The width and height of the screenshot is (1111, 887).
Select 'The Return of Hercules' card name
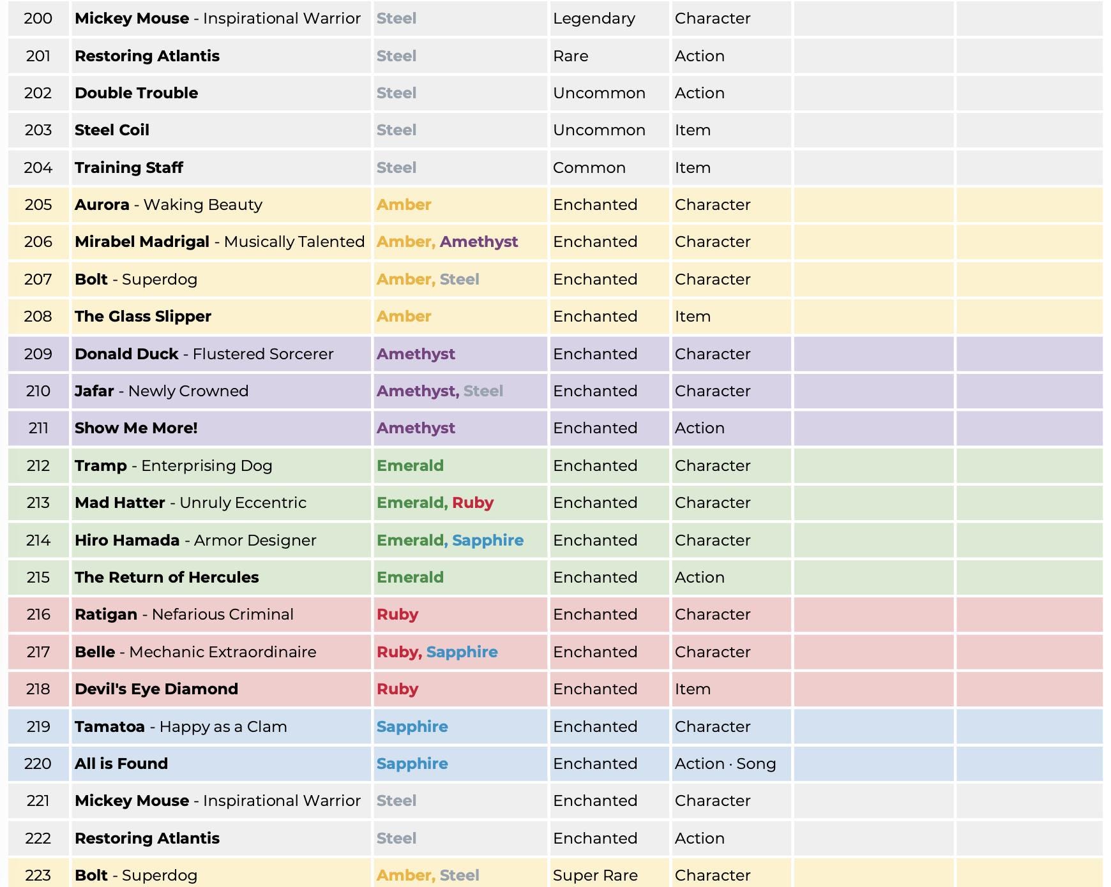[x=167, y=578]
